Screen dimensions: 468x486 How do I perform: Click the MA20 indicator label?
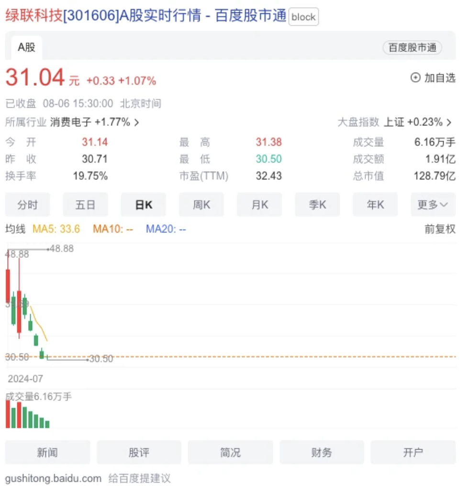pyautogui.click(x=166, y=229)
